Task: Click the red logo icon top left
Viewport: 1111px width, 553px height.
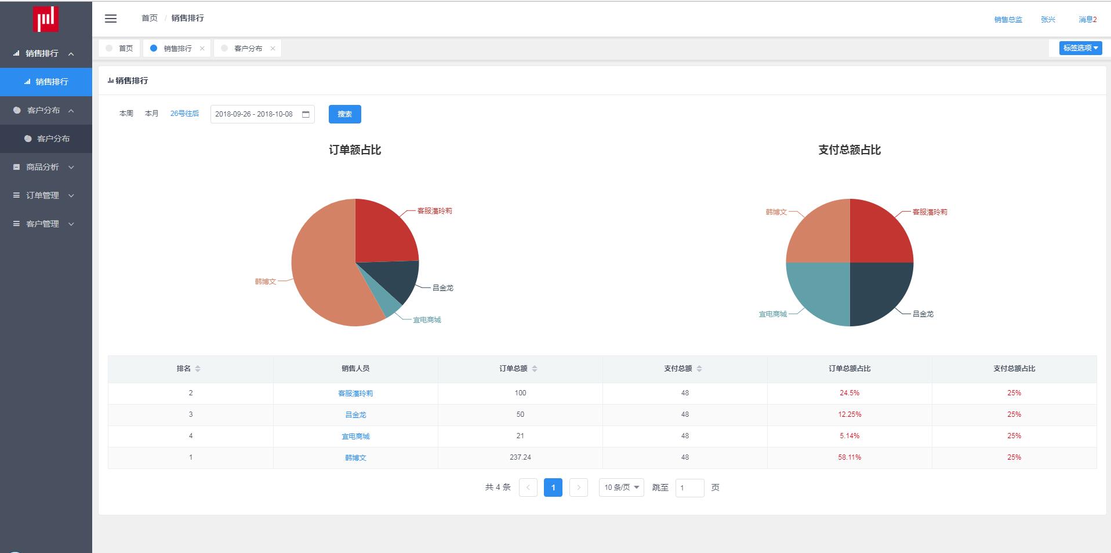Action: point(46,18)
